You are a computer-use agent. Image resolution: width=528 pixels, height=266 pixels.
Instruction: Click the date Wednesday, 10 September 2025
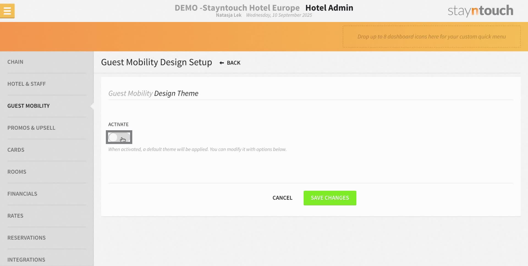point(279,15)
